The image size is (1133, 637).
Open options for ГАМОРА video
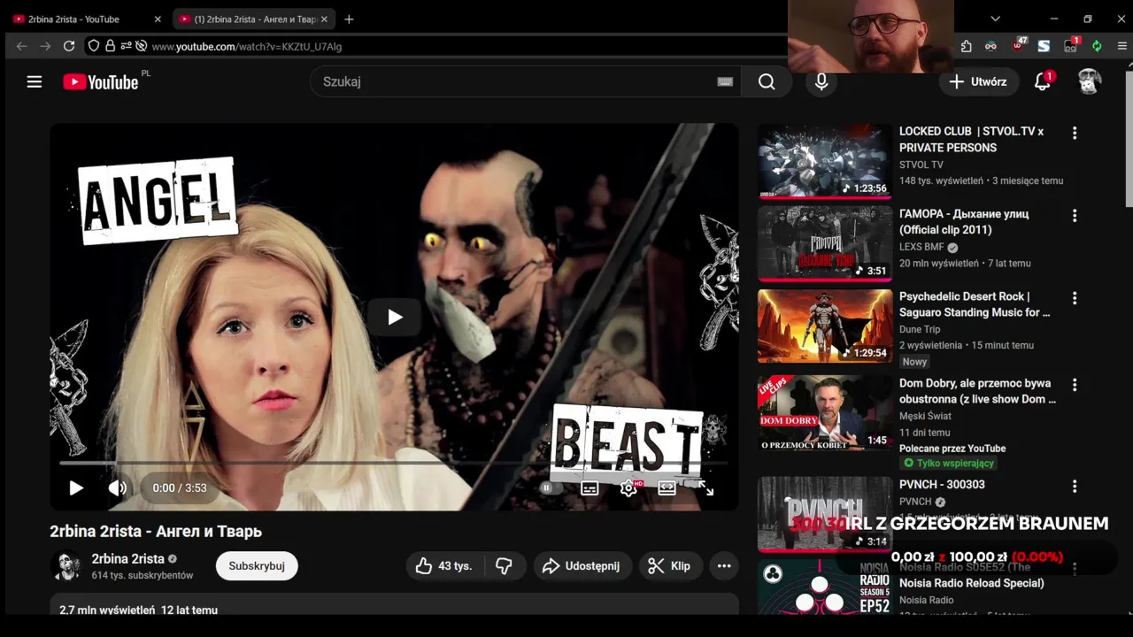(1075, 216)
